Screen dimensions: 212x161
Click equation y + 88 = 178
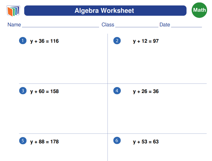pos(44,142)
